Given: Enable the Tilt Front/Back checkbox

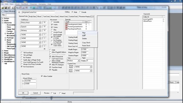Looking at the screenshot, I should click(x=22, y=53).
